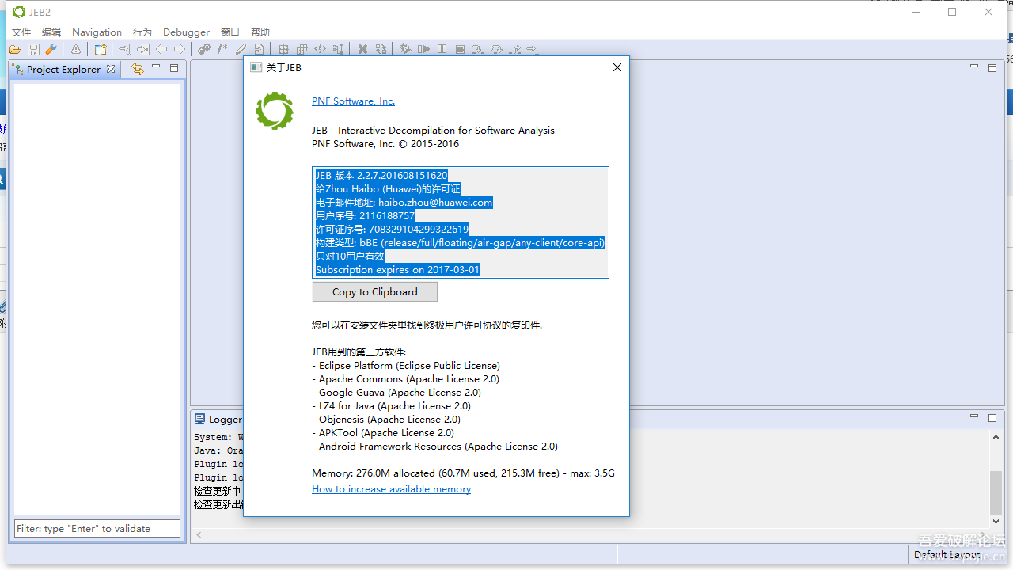Viewport: 1013px width, 570px height.
Task: Click the debugger Step Out icon
Action: coord(514,50)
